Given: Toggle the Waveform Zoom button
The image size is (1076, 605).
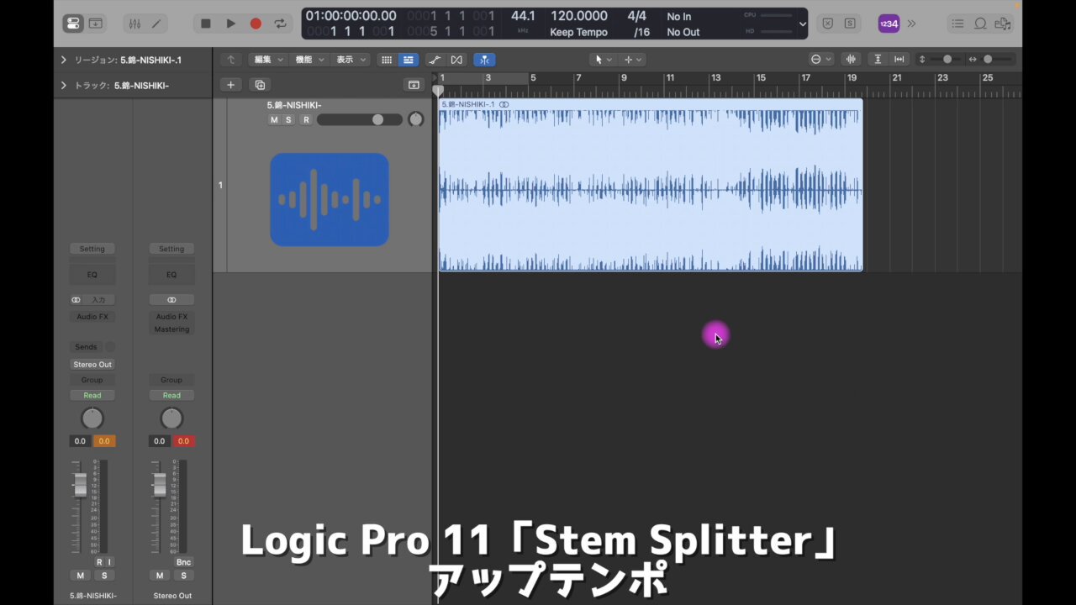Looking at the screenshot, I should pyautogui.click(x=852, y=60).
